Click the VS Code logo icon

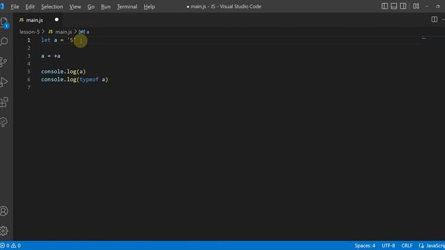click(x=2, y=6)
